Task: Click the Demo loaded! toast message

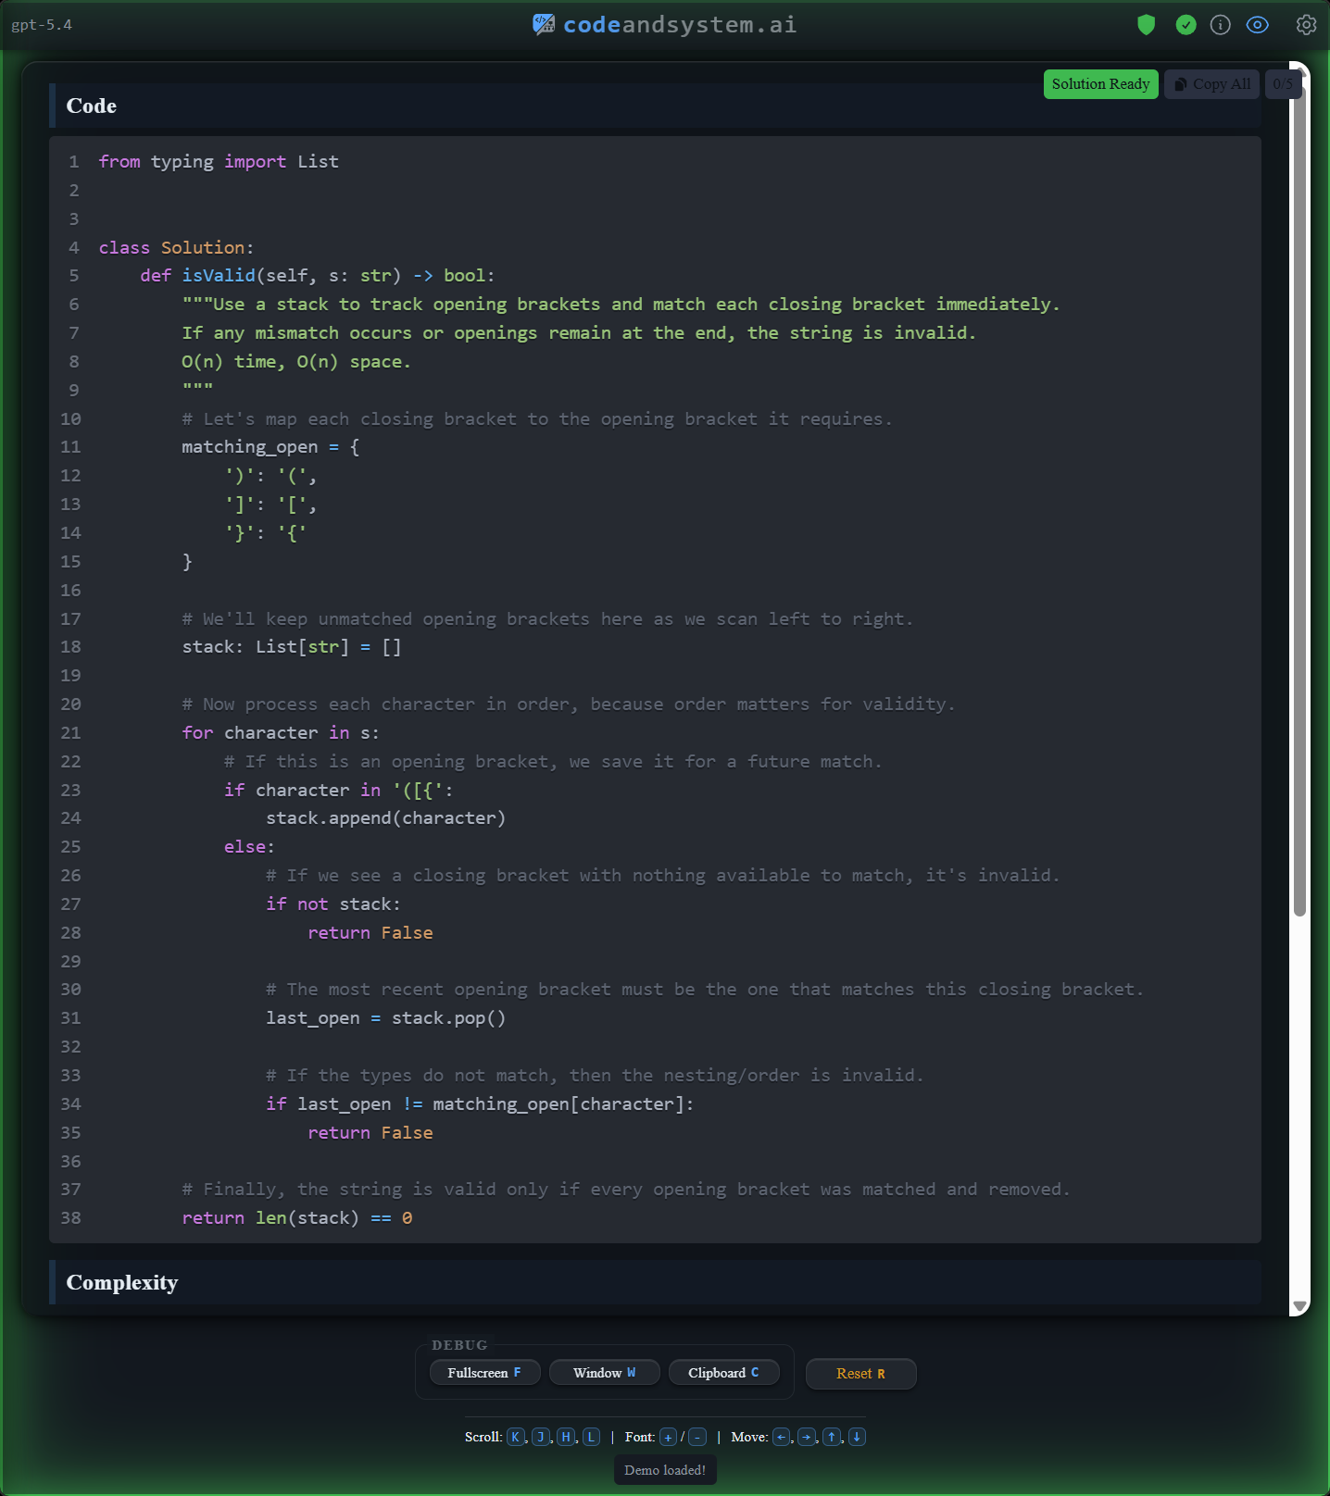Action: pos(665,1470)
